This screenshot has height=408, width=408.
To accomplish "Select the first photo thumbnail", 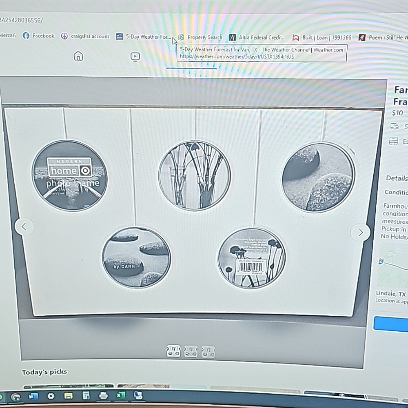I will point(174,351).
